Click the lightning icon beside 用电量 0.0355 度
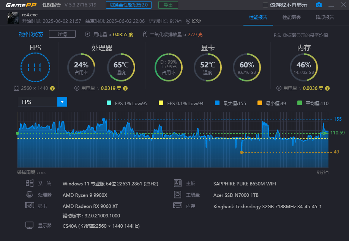Screen dimensions: 349x241 point(87,34)
